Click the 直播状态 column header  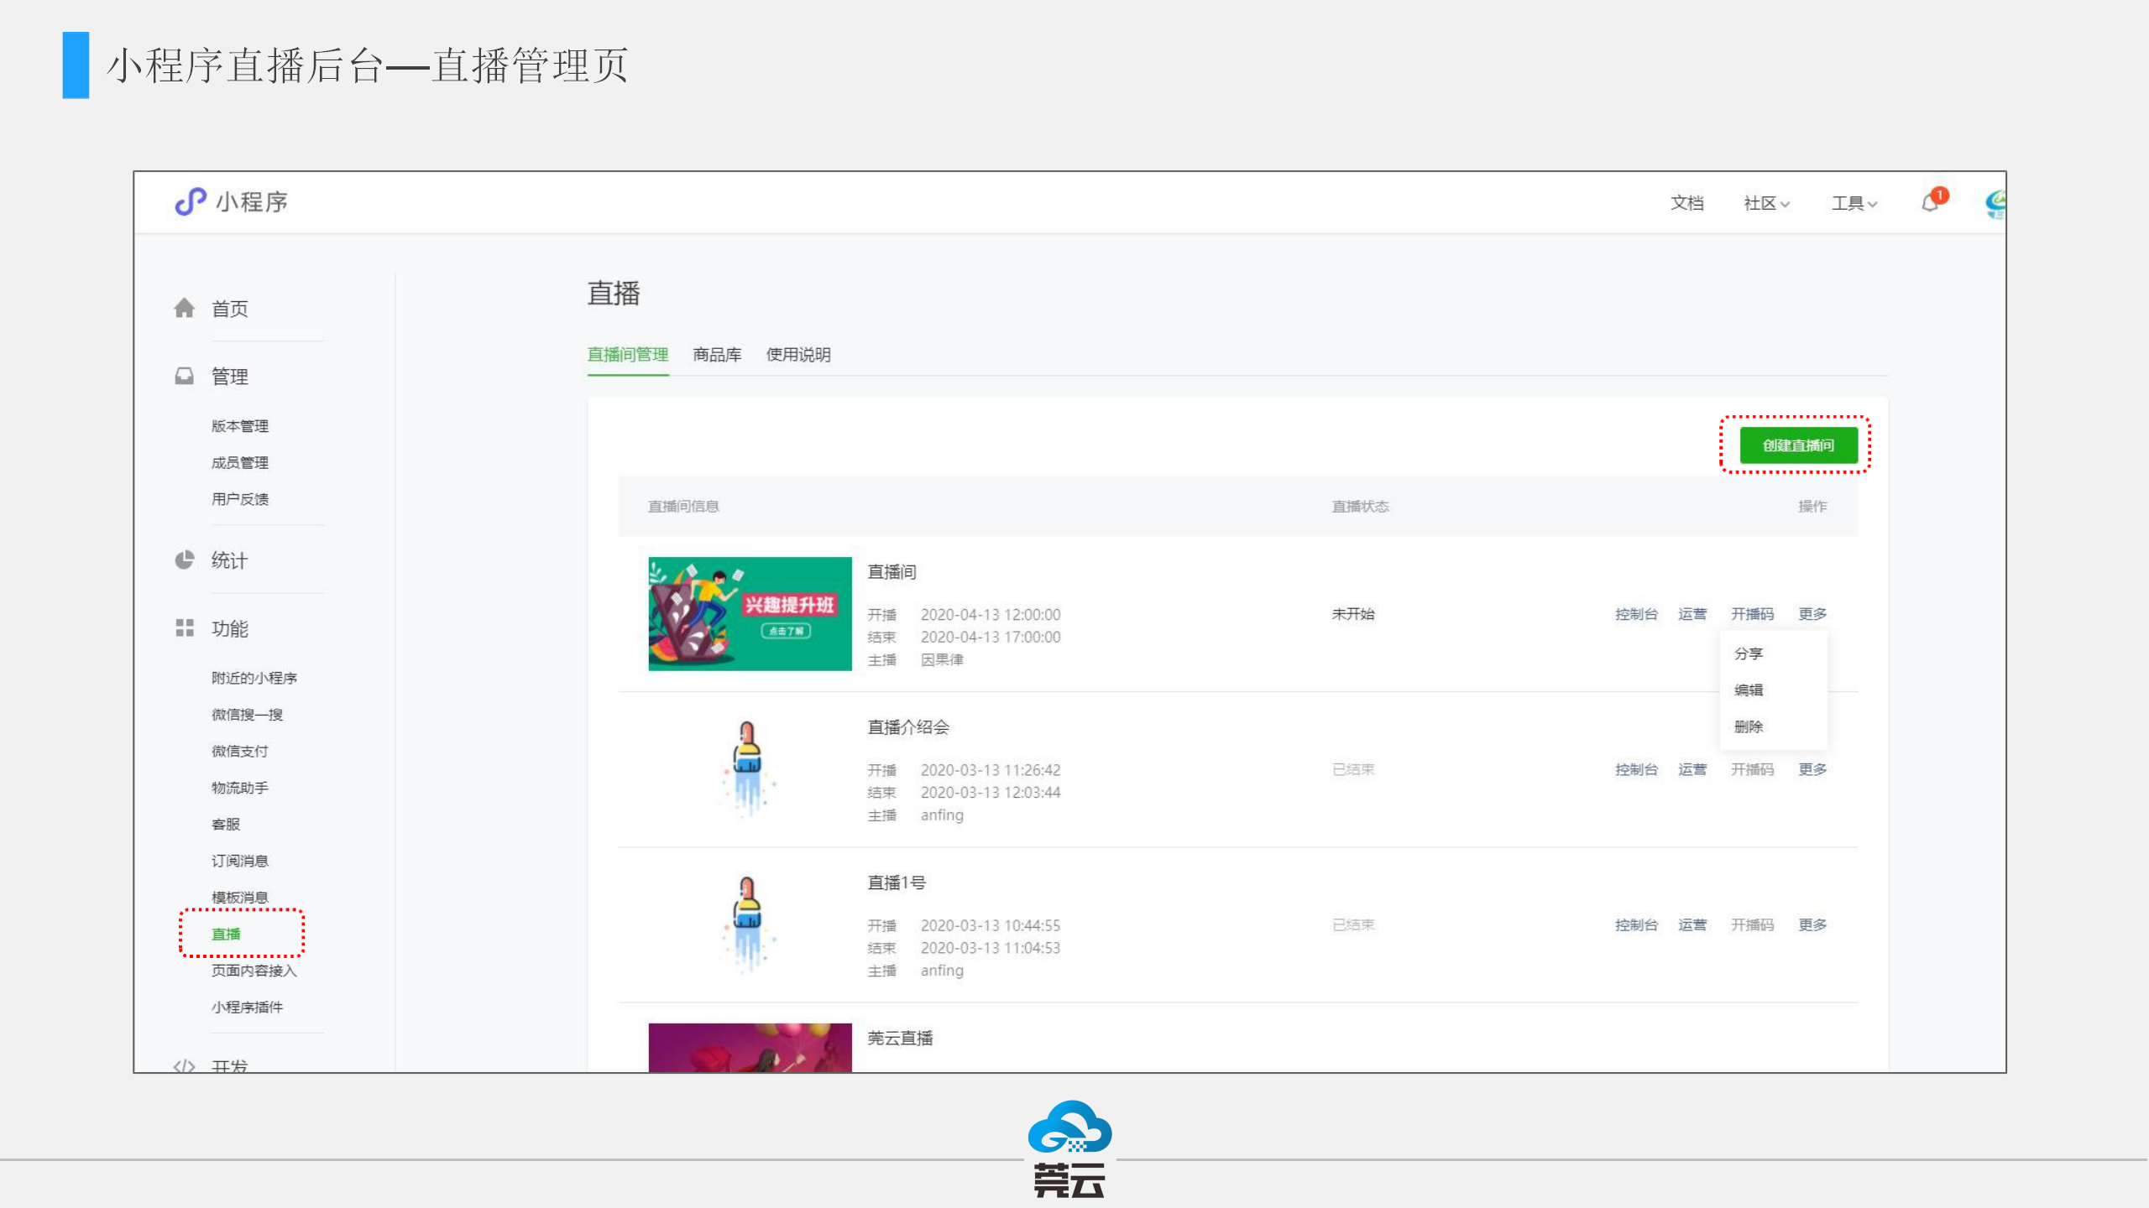tap(1361, 507)
